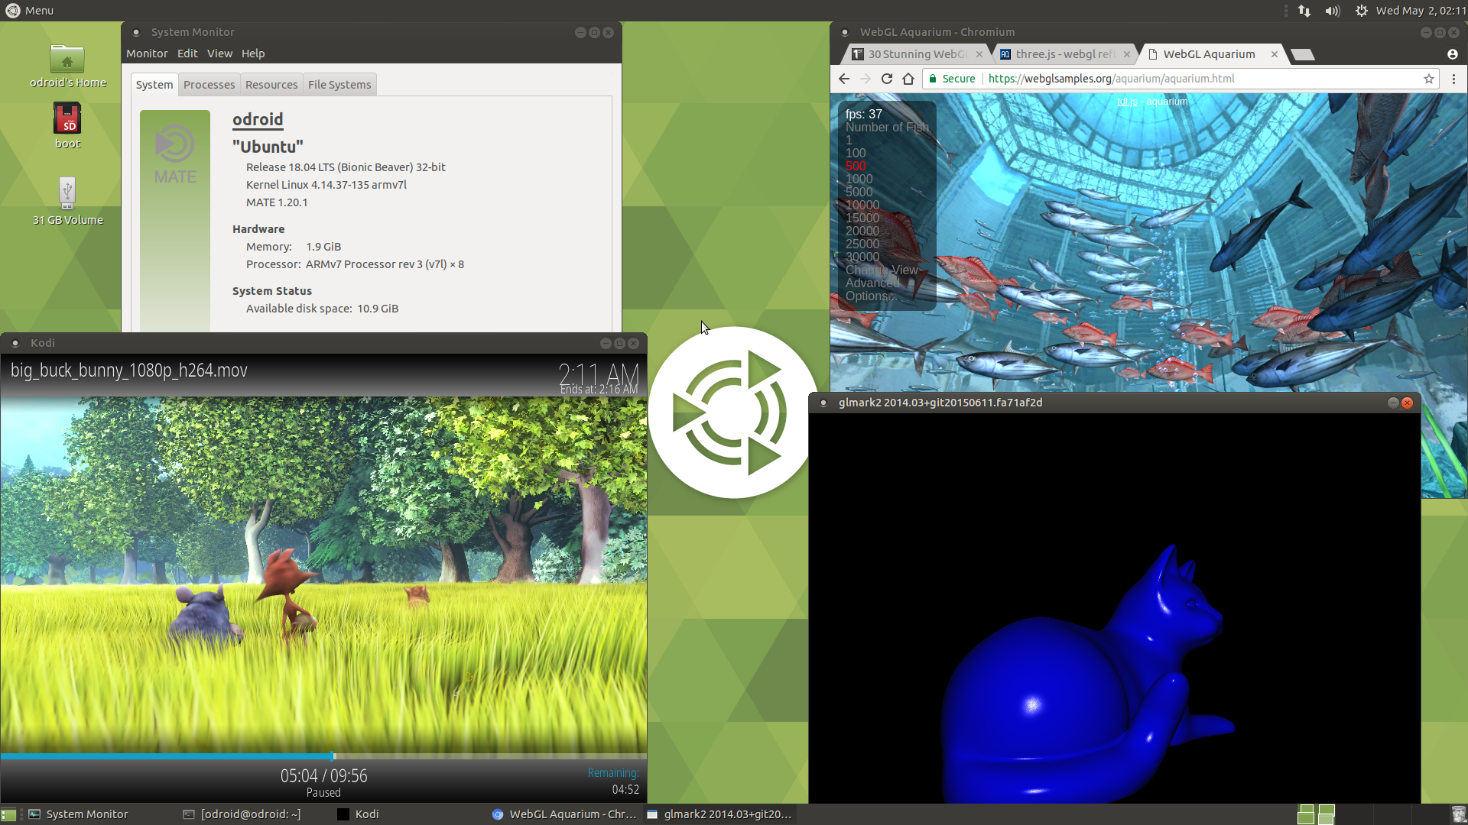This screenshot has height=825, width=1468.
Task: Open a new Chromium tab
Action: tap(1302, 54)
